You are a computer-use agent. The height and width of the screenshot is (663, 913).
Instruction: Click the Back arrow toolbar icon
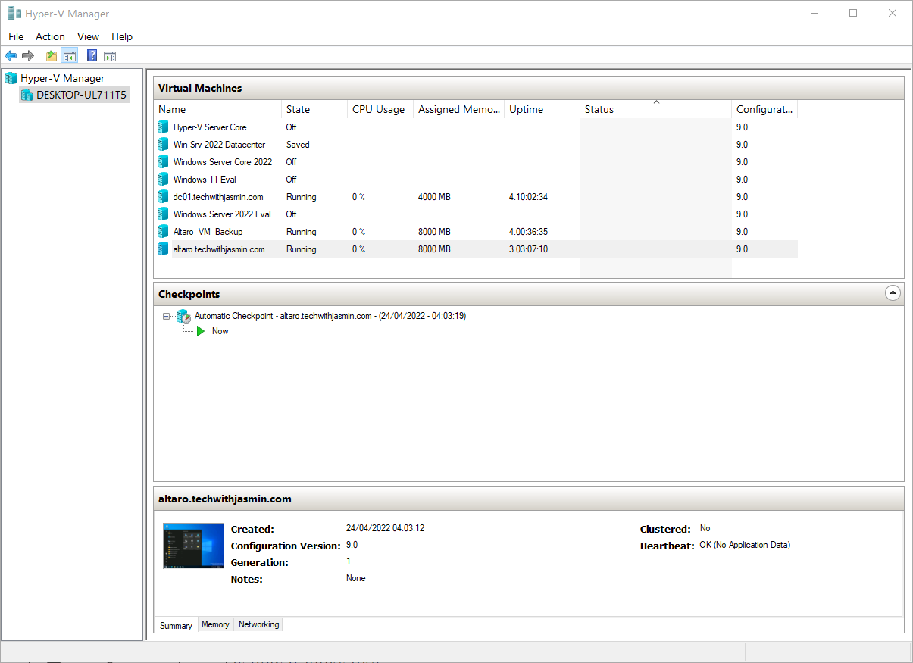(11, 55)
